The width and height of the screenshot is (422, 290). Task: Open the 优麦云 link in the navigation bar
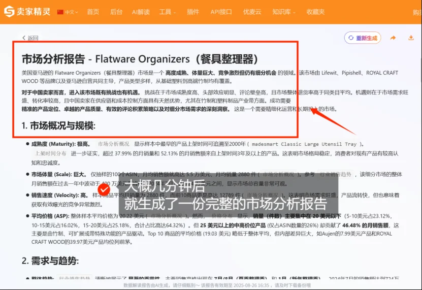pyautogui.click(x=252, y=12)
